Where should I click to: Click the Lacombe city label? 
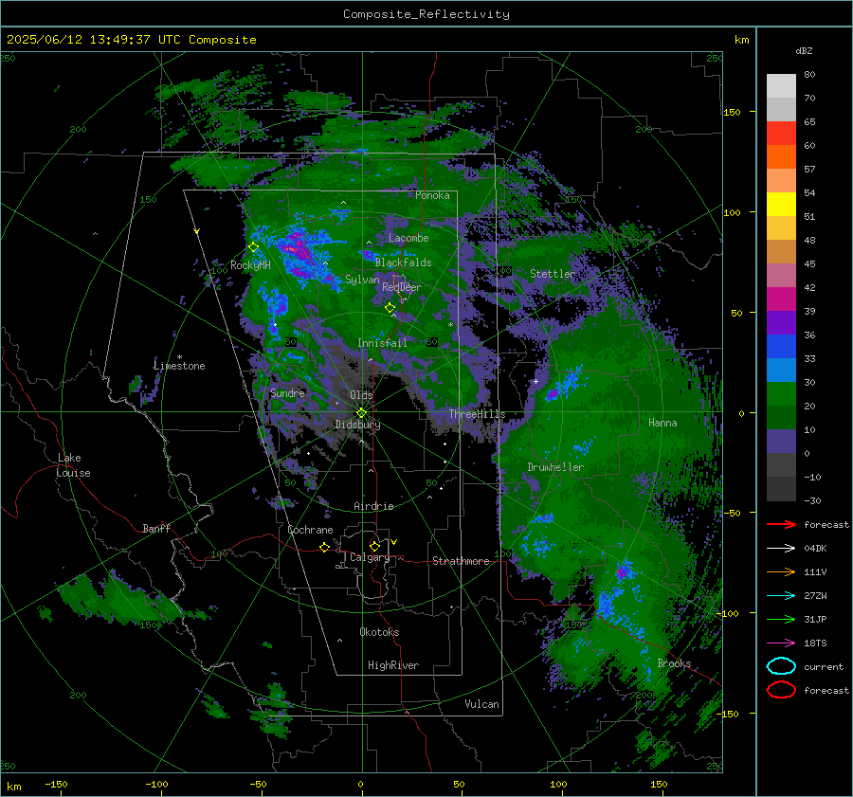(408, 238)
